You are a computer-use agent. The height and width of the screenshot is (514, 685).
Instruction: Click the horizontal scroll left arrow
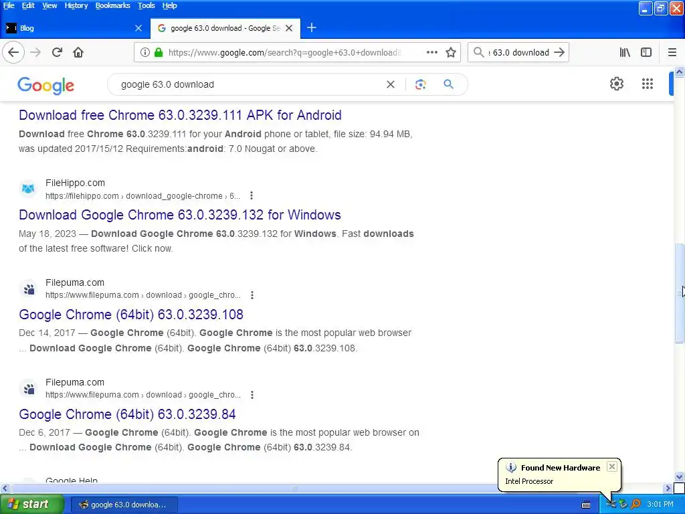pos(5,488)
